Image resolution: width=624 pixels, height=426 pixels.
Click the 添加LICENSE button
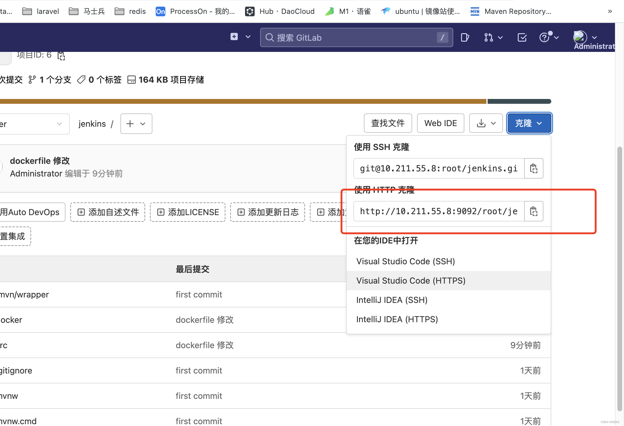[x=188, y=212]
